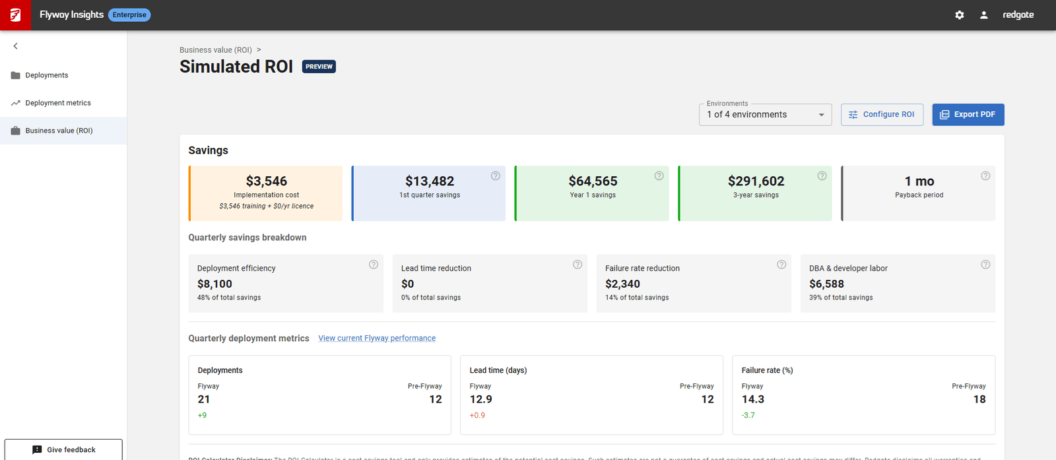Click $291,602 3-year savings value
1056x460 pixels.
click(756, 181)
